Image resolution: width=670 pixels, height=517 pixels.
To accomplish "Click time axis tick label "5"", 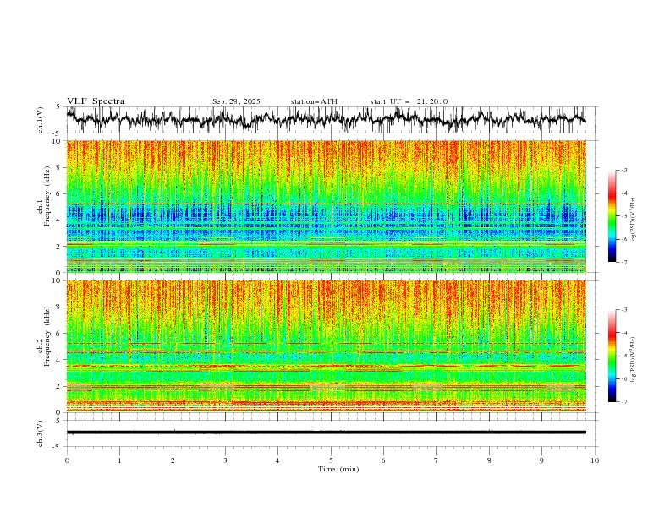I will [x=331, y=460].
